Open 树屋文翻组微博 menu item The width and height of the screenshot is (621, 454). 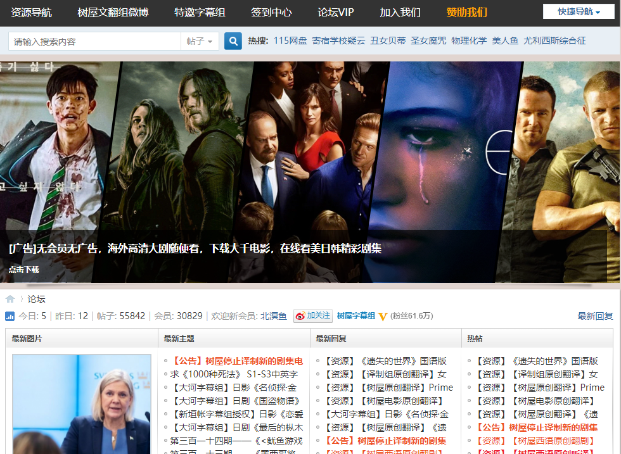[x=113, y=12]
